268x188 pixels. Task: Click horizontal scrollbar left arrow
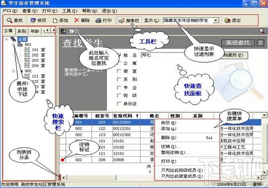pos(63,178)
